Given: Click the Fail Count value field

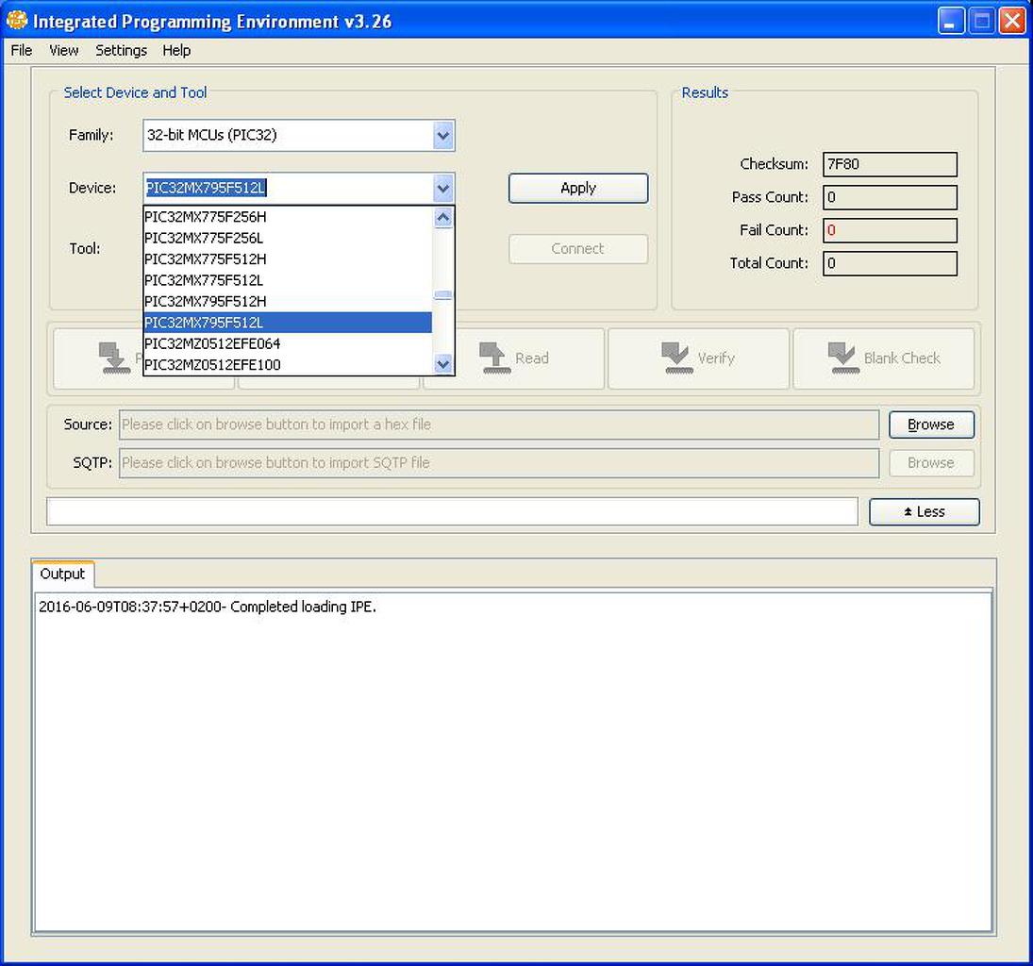Looking at the screenshot, I should [890, 230].
